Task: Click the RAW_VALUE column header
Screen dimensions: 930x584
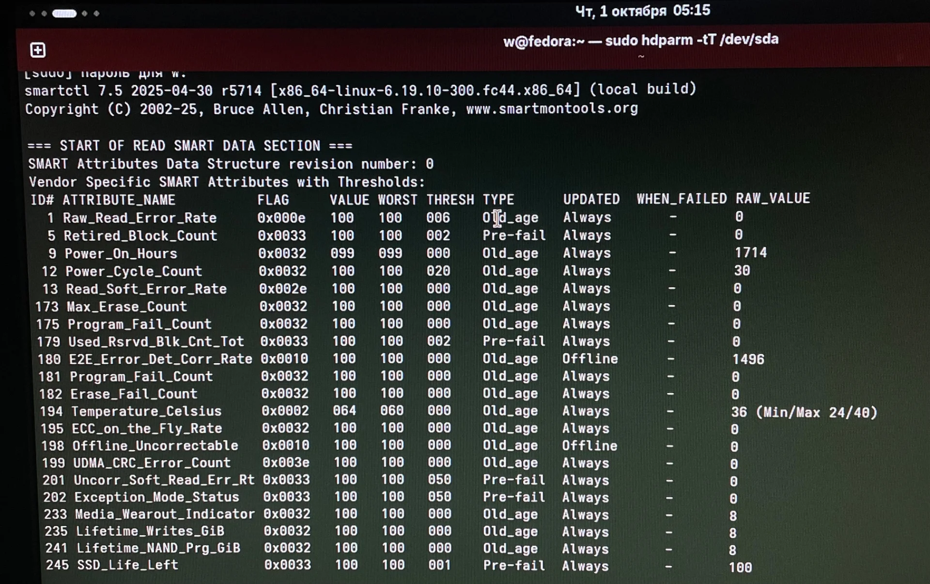Action: pyautogui.click(x=773, y=199)
